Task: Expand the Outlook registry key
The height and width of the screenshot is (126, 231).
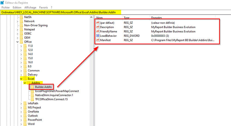Action: 22,116
